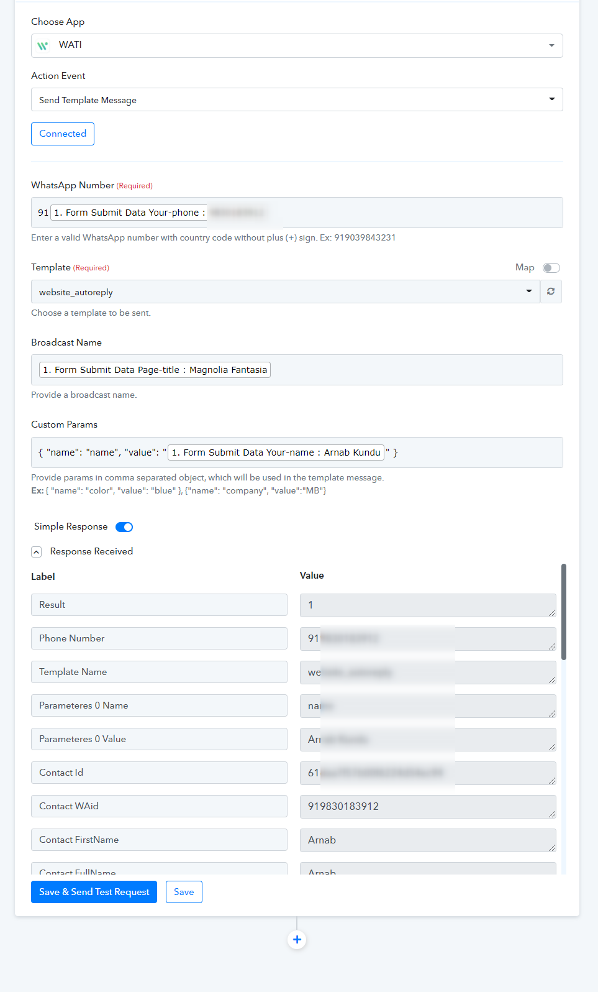The height and width of the screenshot is (992, 598).
Task: Disable the Simple Response toggle
Action: coord(124,527)
